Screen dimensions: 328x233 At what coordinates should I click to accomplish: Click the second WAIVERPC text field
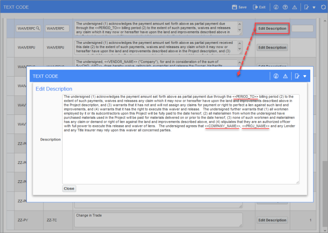(x=57, y=28)
